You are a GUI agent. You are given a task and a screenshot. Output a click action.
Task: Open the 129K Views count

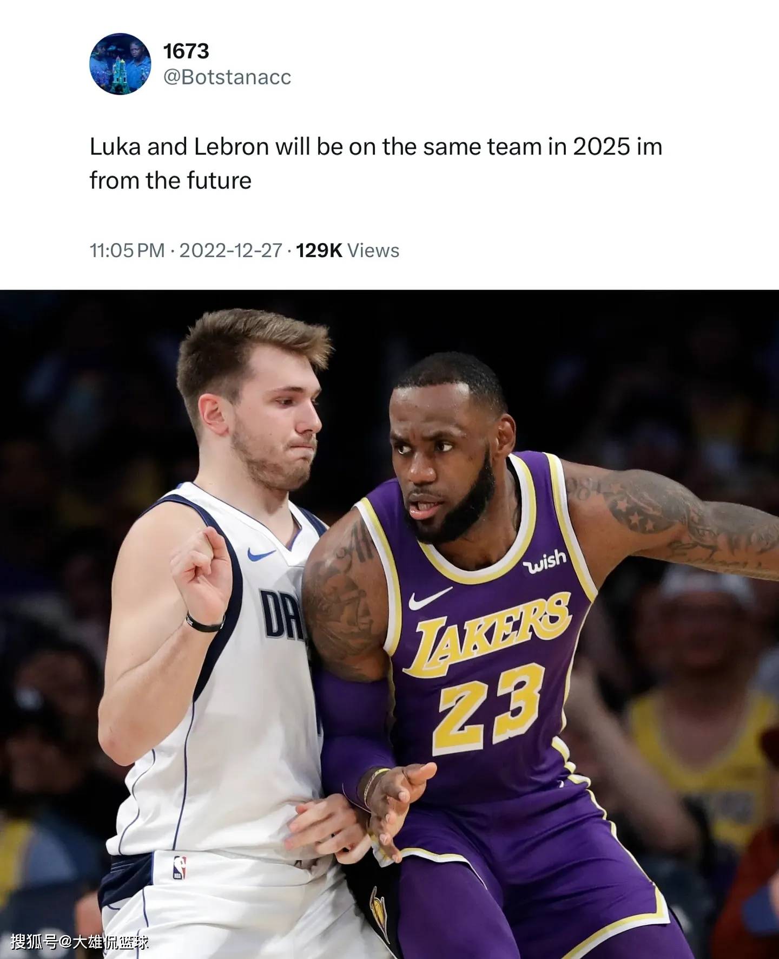(348, 250)
